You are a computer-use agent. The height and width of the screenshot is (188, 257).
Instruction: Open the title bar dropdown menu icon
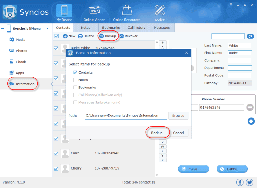click(x=231, y=5)
